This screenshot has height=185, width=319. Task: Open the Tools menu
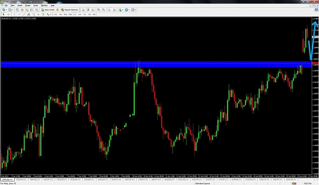click(36, 6)
